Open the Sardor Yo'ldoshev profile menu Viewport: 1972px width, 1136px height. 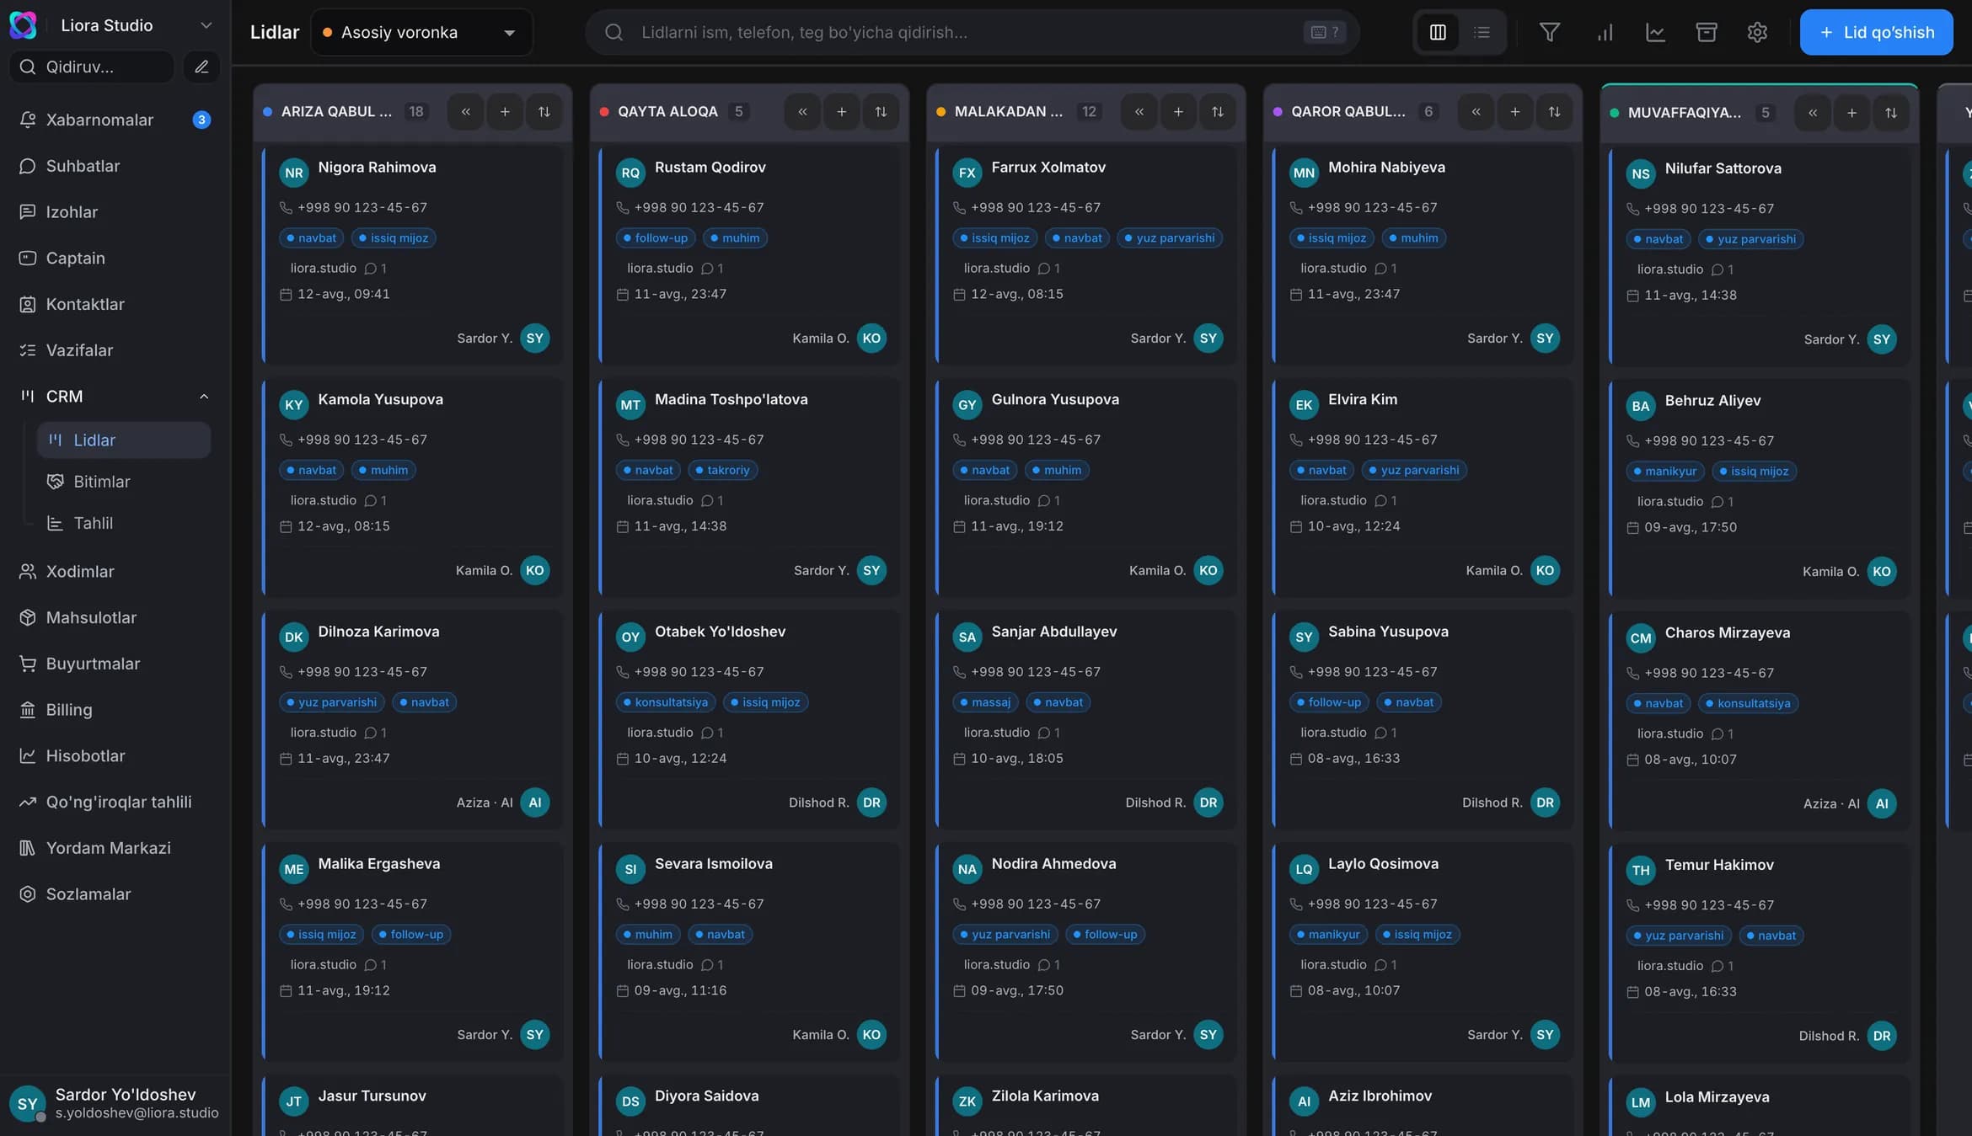[115, 1103]
